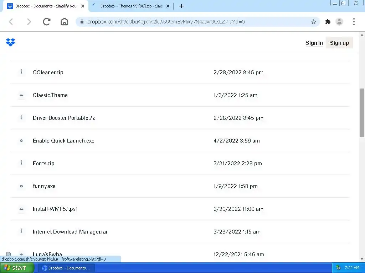The width and height of the screenshot is (365, 273).
Task: Click the Dropbox logo icon
Action: coord(10,42)
